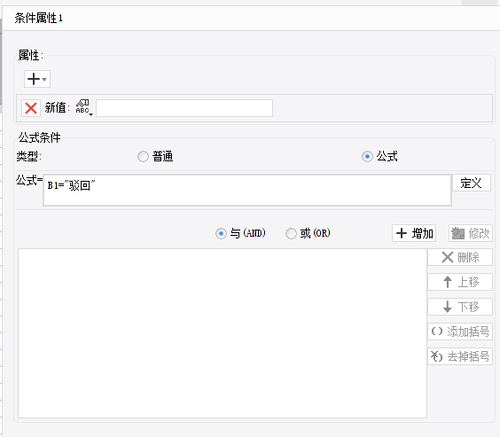The height and width of the screenshot is (437, 500).
Task: Move condition down with 下移 arrow
Action: [448, 307]
